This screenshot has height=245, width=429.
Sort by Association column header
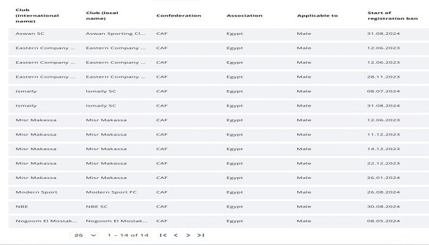point(245,15)
